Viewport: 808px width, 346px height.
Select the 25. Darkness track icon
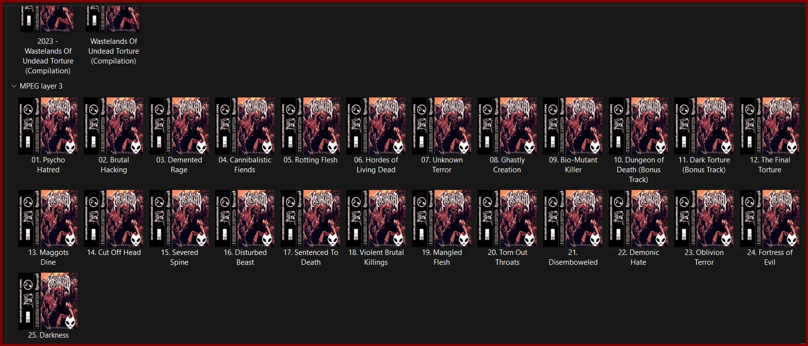(48, 301)
